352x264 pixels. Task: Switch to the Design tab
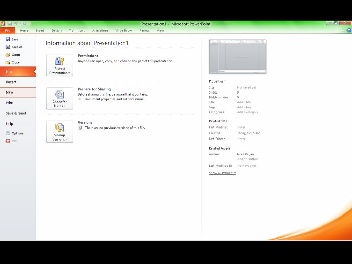coord(56,30)
